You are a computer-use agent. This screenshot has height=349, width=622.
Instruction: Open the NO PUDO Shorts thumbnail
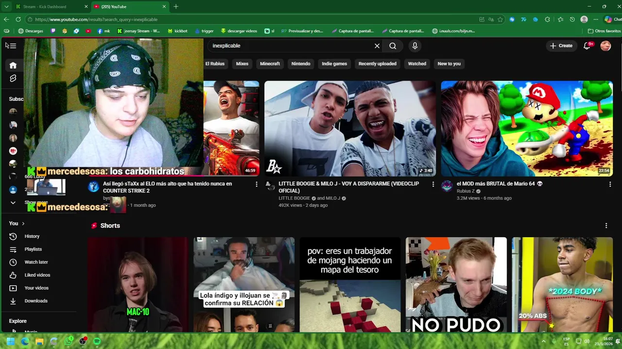[456, 285]
